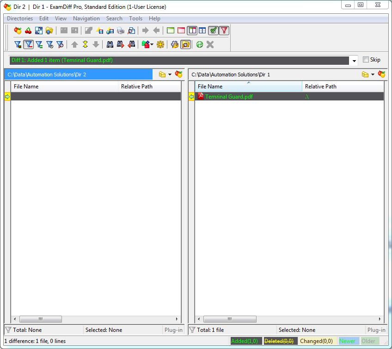This screenshot has height=349, width=392.
Task: Click the save with yellow triangle icon
Action: tap(99, 31)
